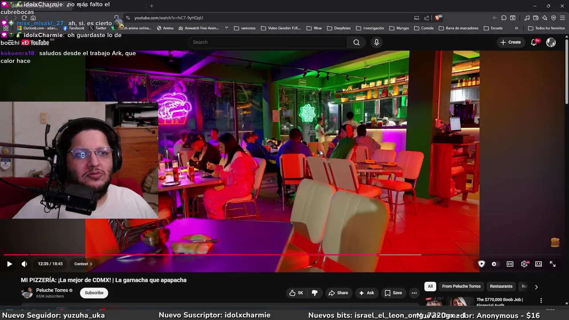
Task: Subscribe to Peluche Torres
Action: click(x=94, y=293)
